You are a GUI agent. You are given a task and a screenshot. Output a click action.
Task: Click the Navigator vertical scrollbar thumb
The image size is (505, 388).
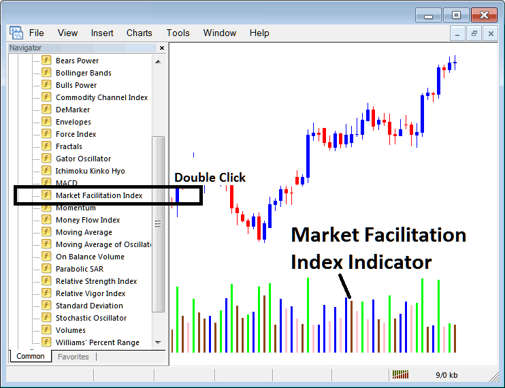tap(158, 223)
